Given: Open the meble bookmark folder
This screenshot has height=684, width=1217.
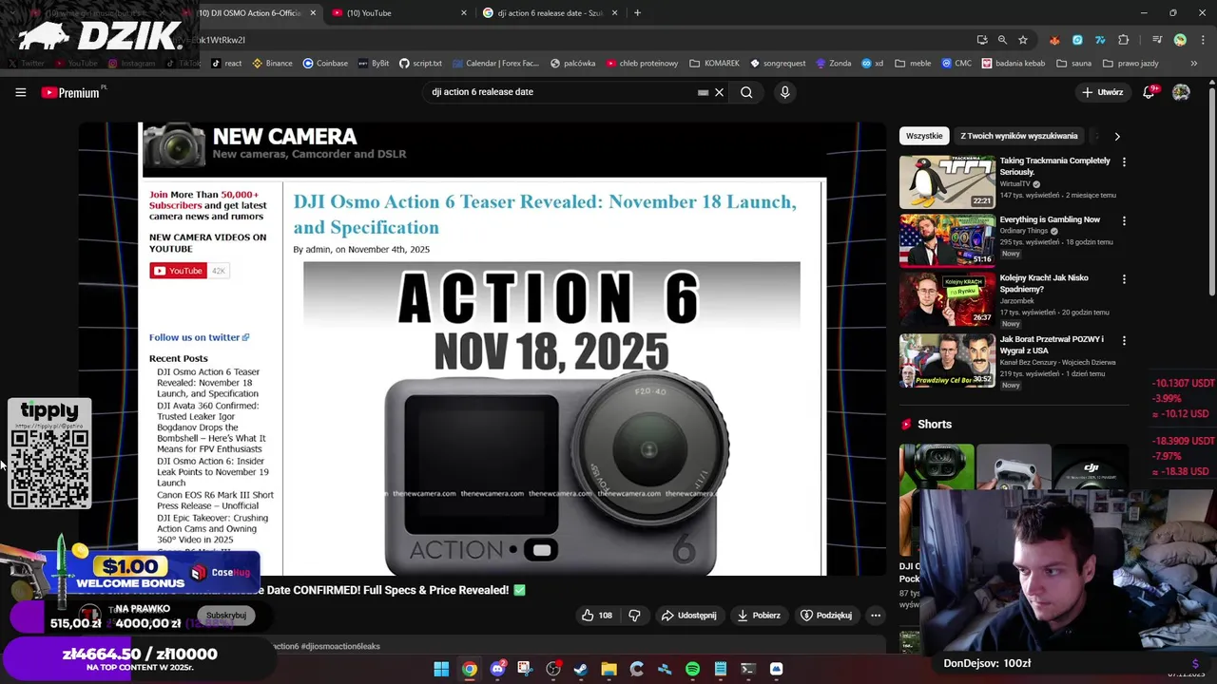Looking at the screenshot, I should point(912,64).
